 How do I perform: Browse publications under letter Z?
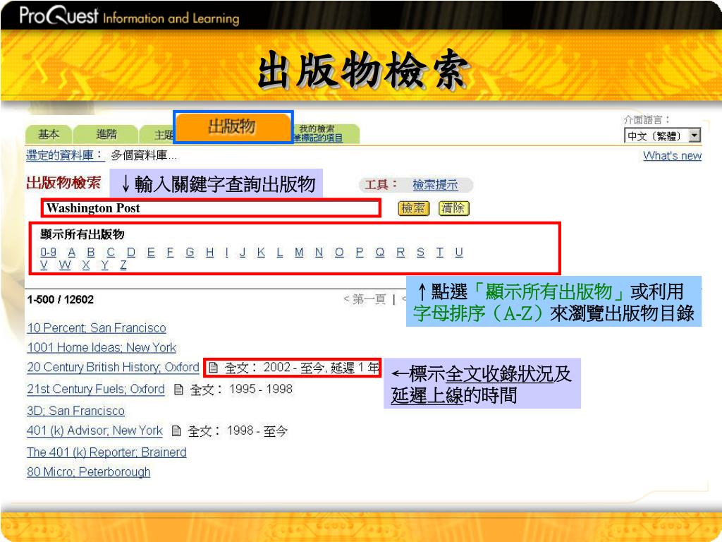(123, 265)
